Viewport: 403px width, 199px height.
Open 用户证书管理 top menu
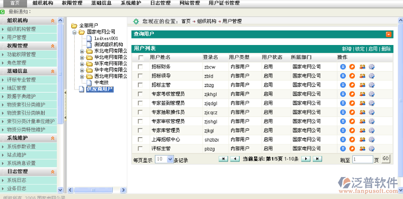tap(224, 3)
